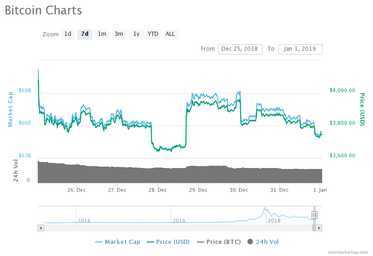Click the $3,600.00 price axis label
373x256 pixels.
tap(342, 155)
